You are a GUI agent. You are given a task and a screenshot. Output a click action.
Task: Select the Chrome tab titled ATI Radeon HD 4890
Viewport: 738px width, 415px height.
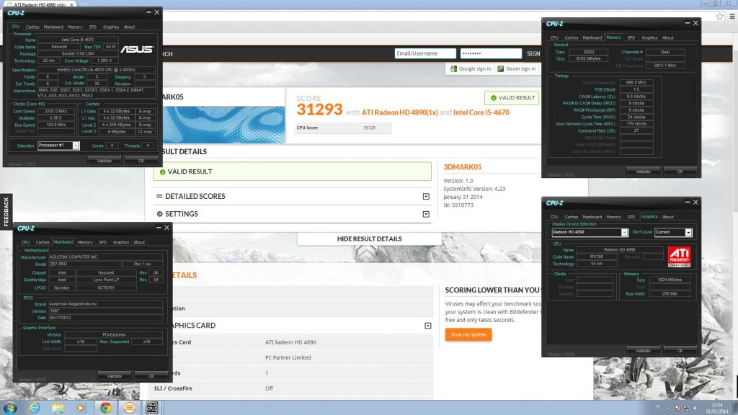[41, 4]
